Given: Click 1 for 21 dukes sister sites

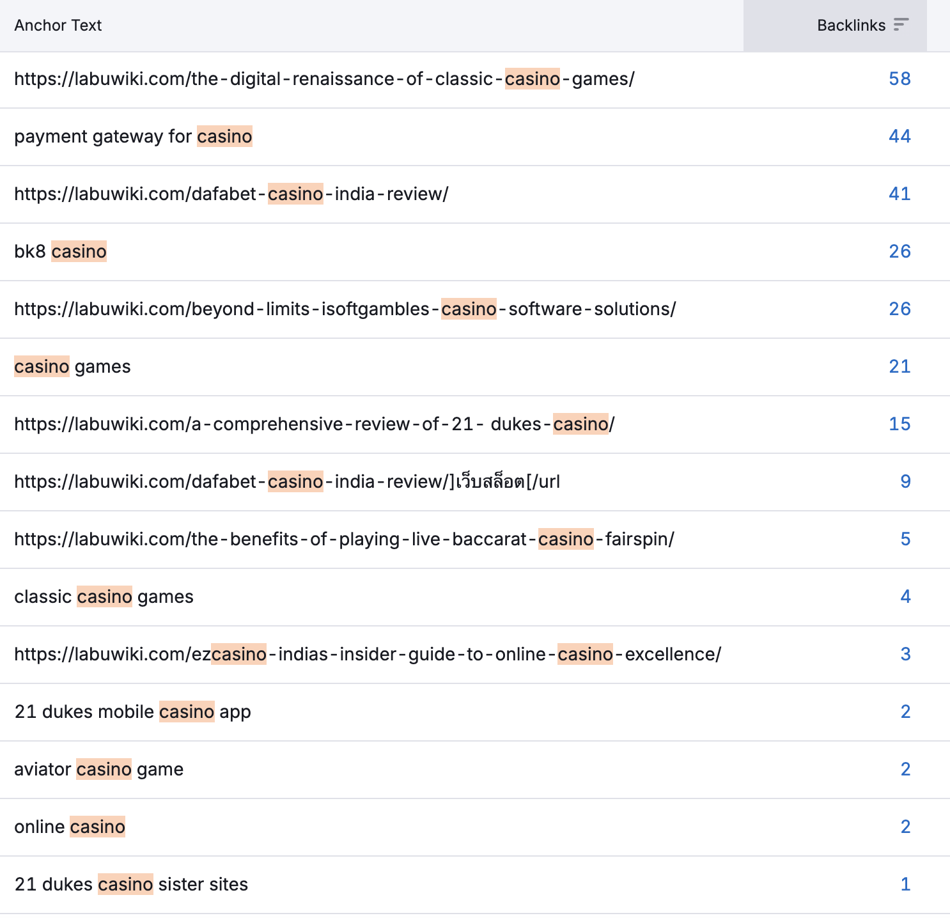Looking at the screenshot, I should 905,884.
